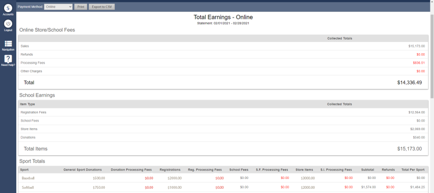Click the Sport column header
Viewport: 434px width, 193px height.
coord(24,170)
